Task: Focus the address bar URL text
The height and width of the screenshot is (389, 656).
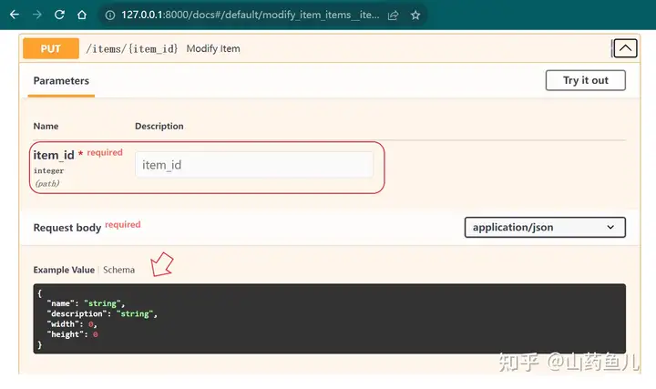Action: (251, 15)
